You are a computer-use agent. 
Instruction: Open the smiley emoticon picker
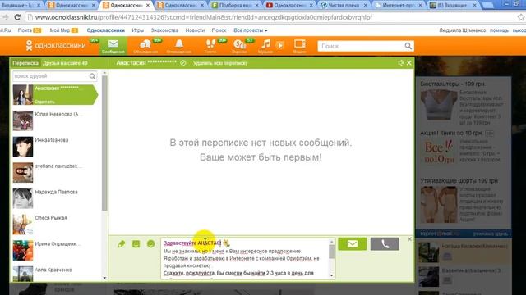point(150,244)
